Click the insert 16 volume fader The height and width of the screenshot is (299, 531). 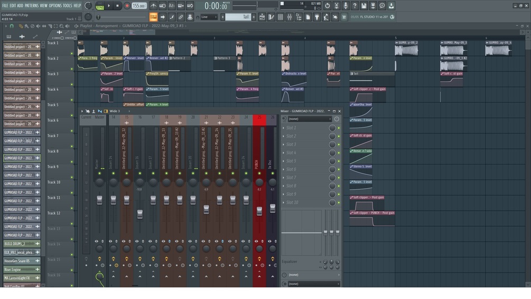[140, 213]
